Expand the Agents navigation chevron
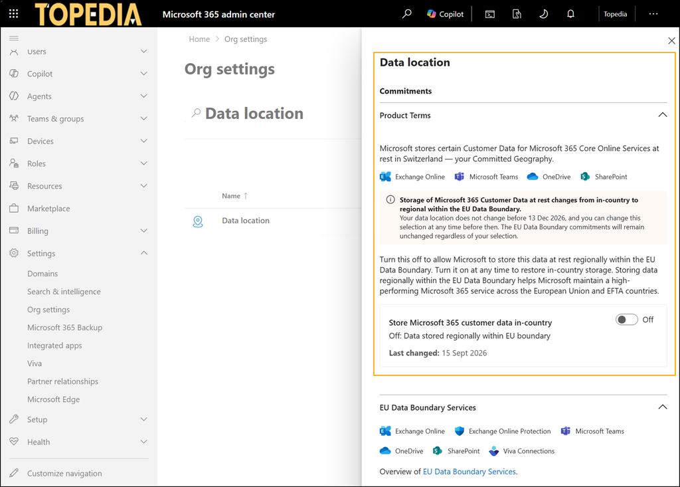Viewport: 680px width, 487px height. (143, 96)
